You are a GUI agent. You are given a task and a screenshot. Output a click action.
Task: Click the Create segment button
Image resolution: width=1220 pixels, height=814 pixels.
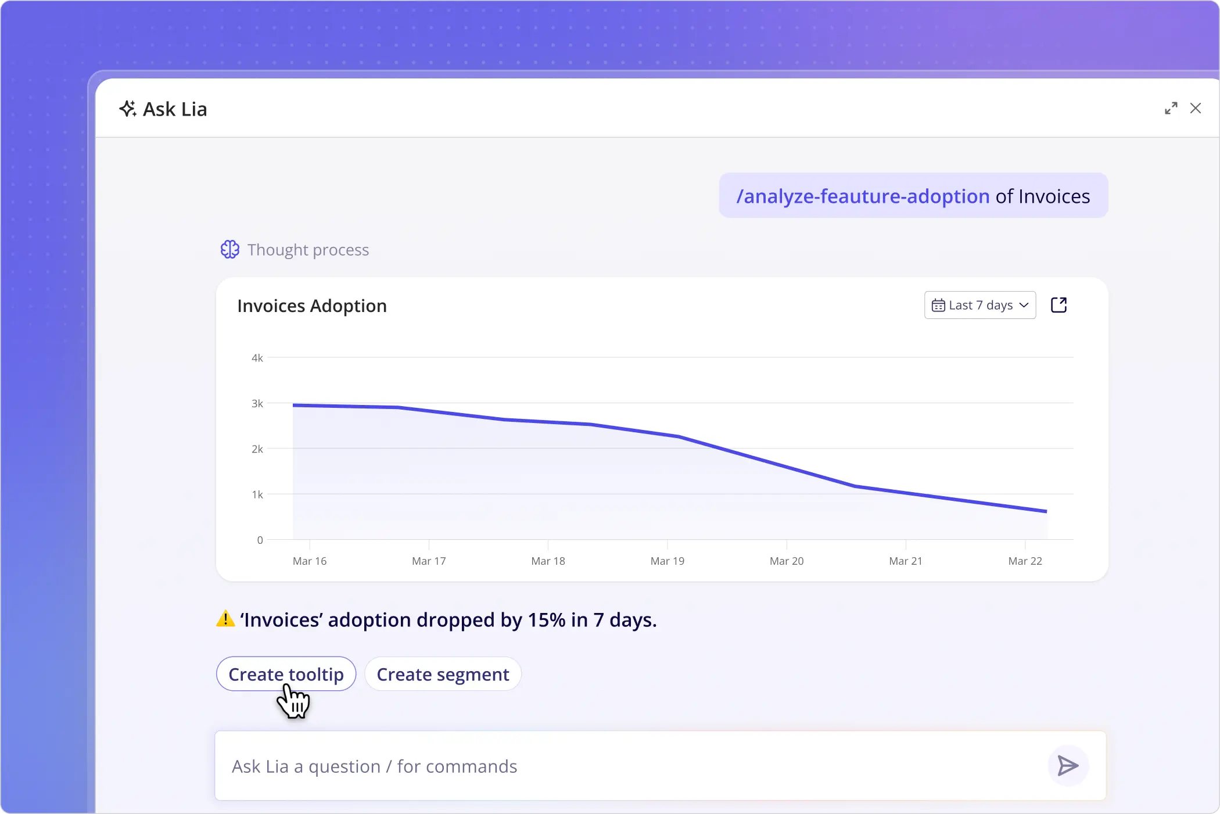tap(443, 674)
